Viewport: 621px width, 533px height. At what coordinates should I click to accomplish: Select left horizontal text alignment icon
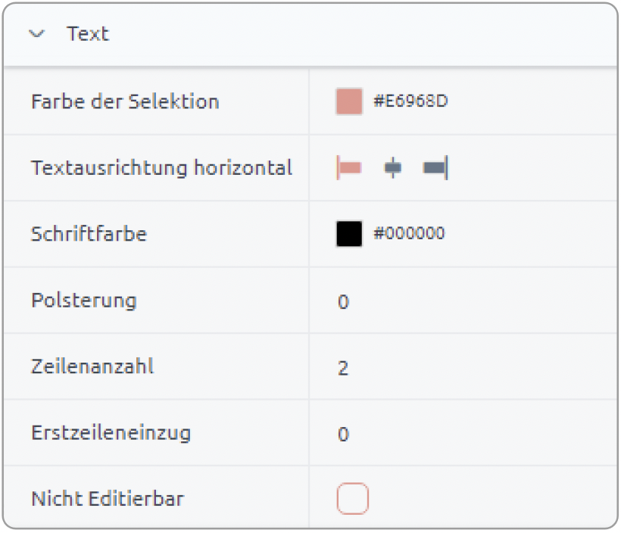pyautogui.click(x=349, y=168)
